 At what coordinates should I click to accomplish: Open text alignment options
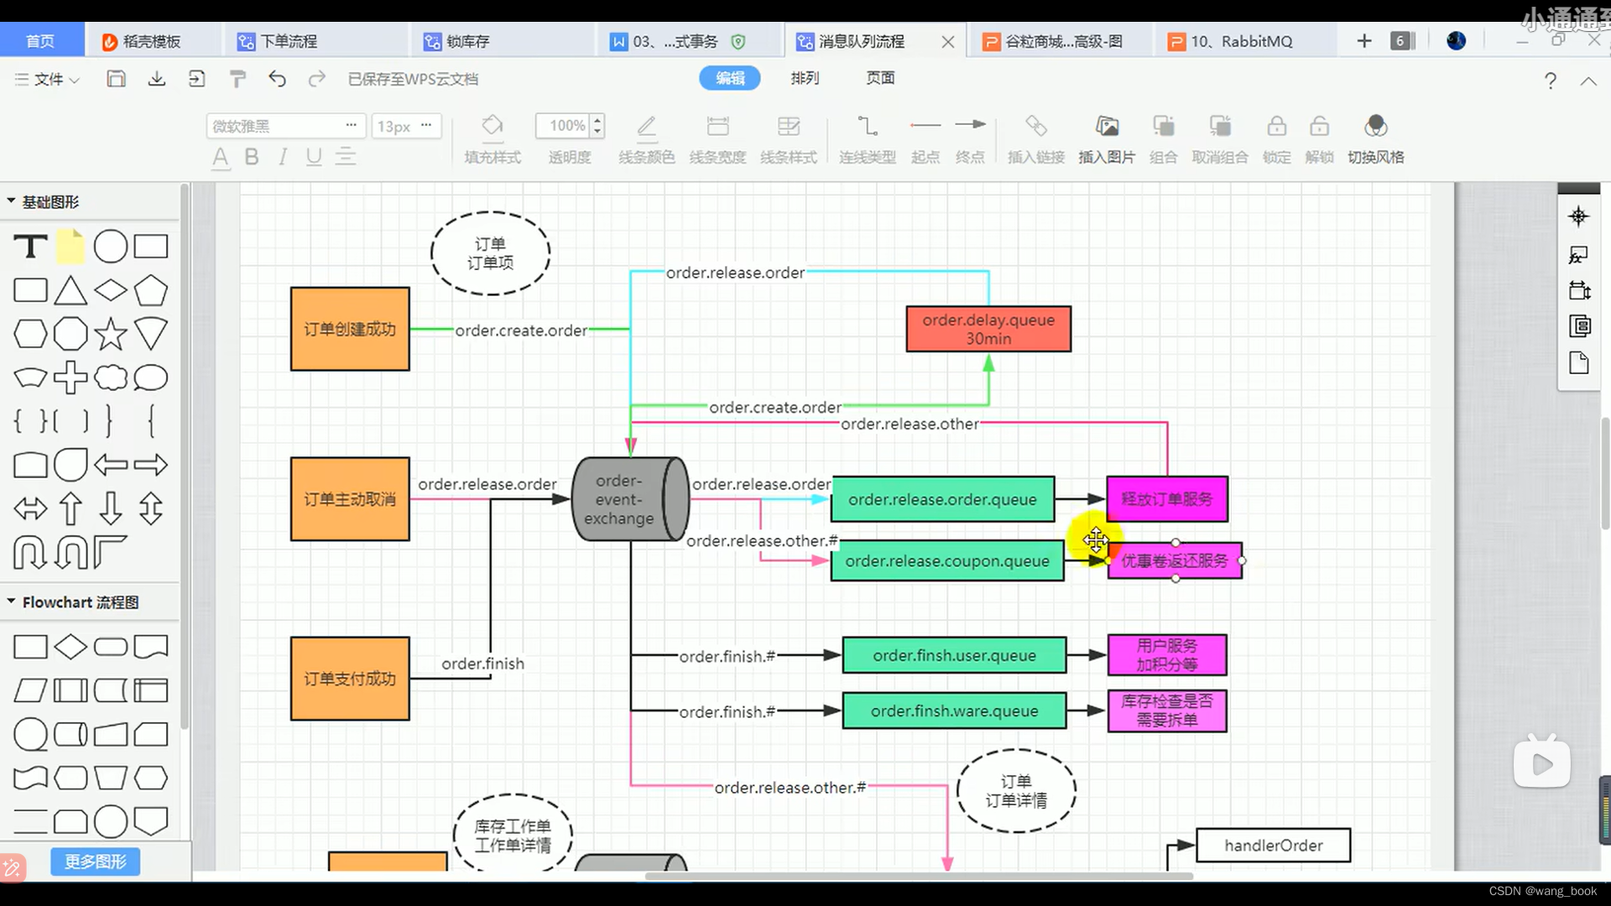(346, 157)
